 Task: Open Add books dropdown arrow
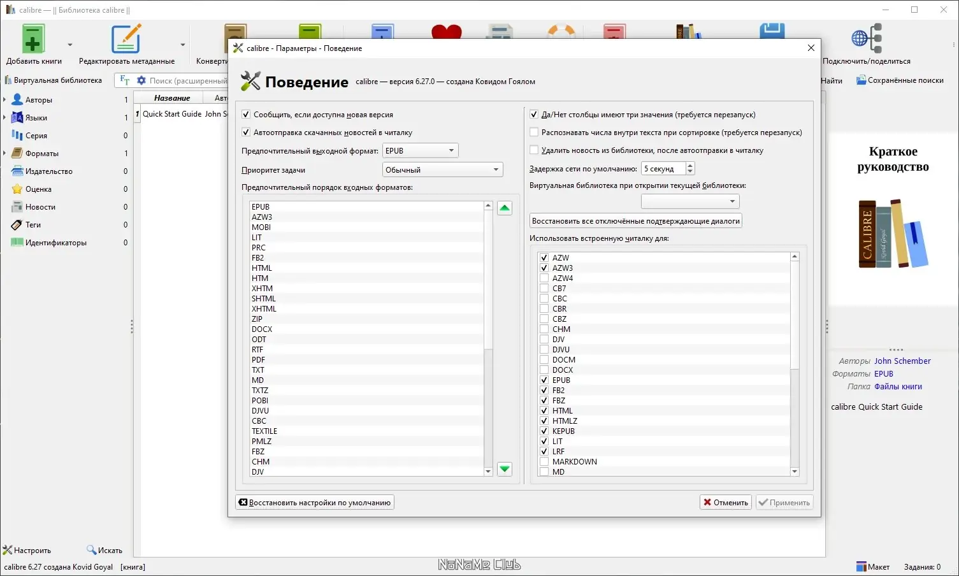tap(69, 45)
